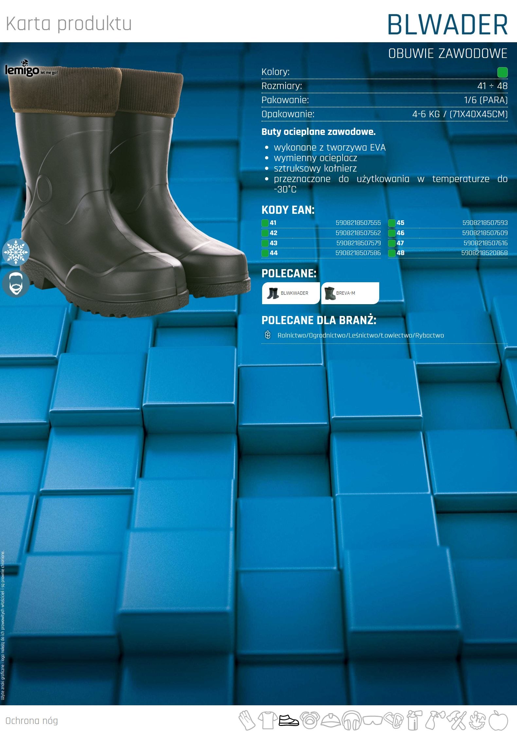Select the safety goggles category icon
517x740 pixels.
[372, 720]
